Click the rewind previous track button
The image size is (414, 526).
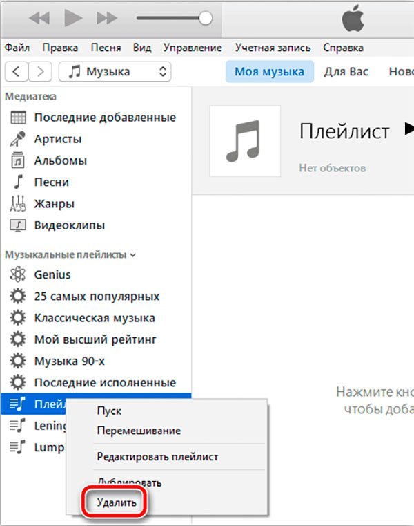tap(39, 18)
